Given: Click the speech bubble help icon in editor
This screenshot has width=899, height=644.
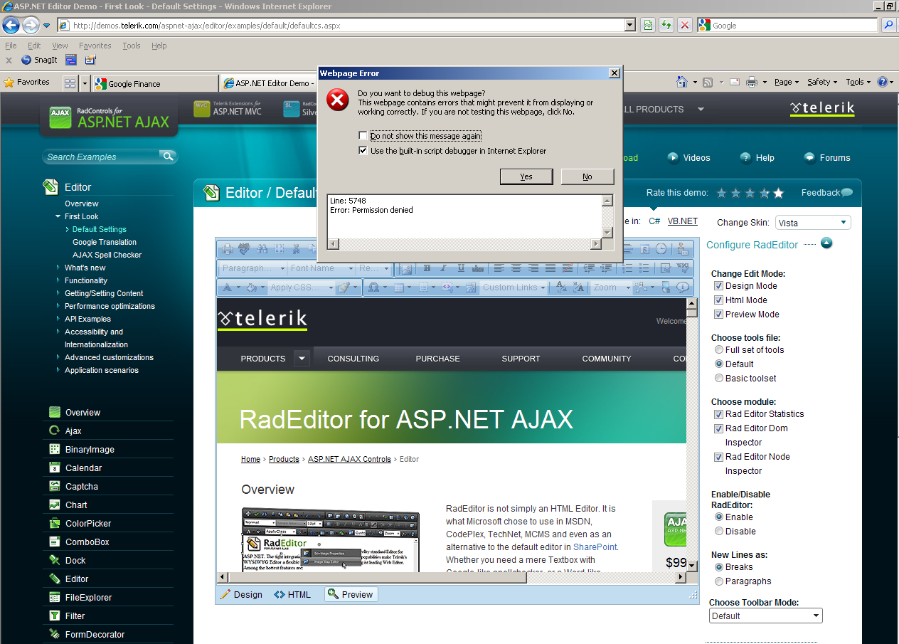Looking at the screenshot, I should coord(683,287).
